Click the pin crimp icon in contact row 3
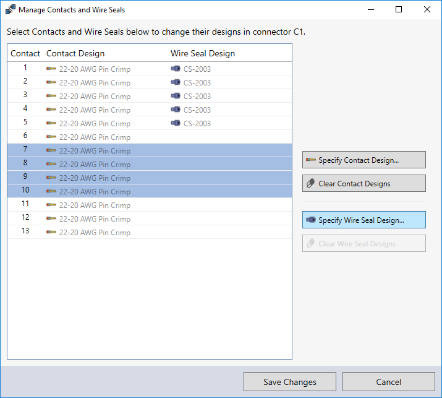 click(x=51, y=96)
